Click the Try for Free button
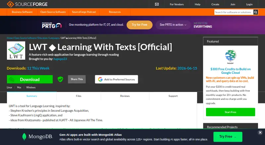The image size is (265, 145). (139, 25)
